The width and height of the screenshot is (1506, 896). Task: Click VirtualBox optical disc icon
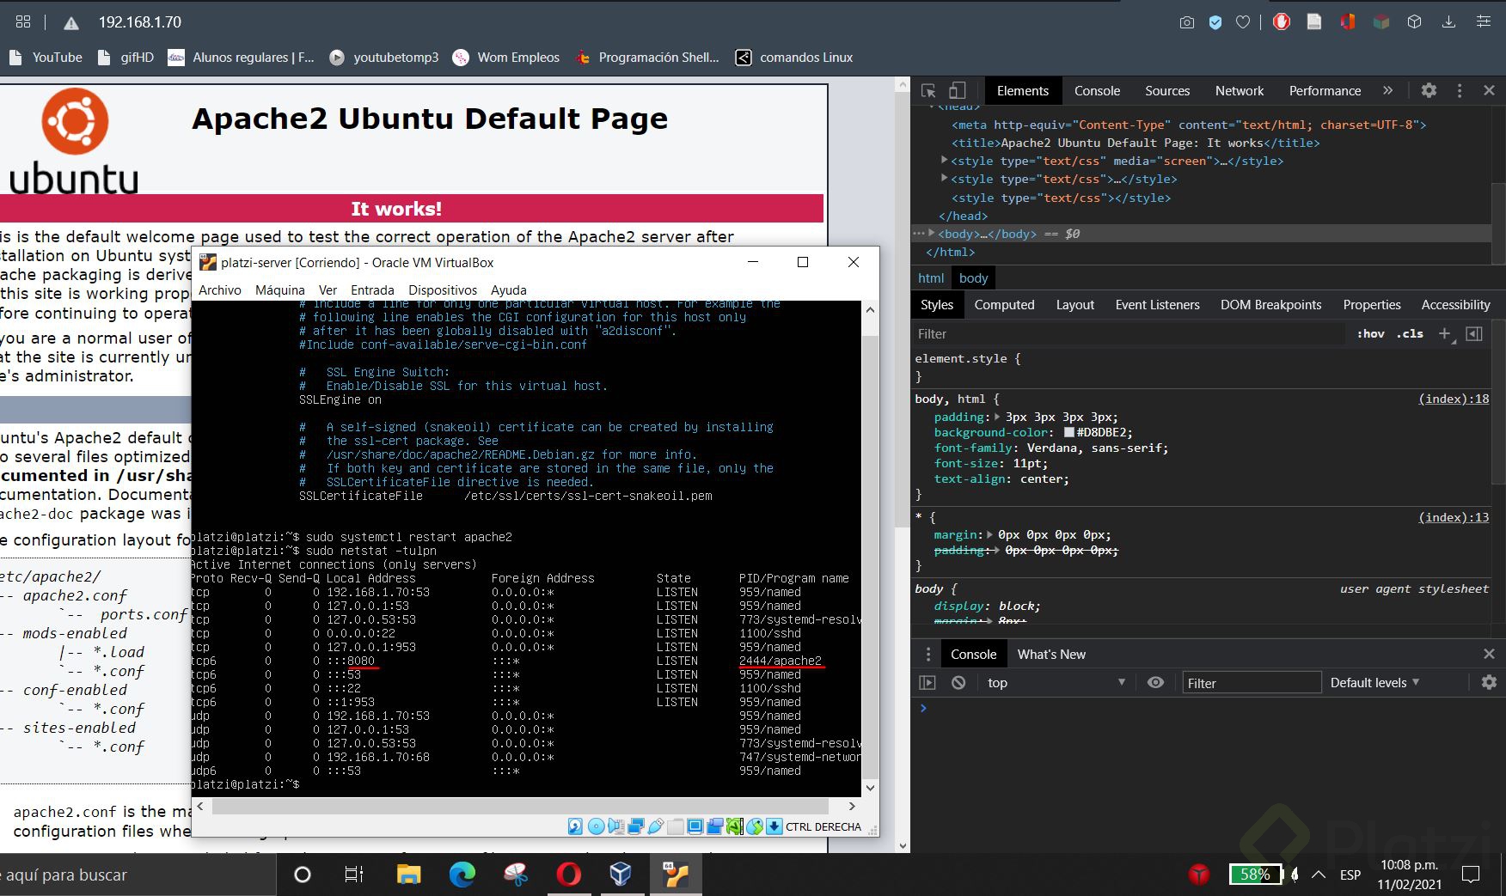tap(596, 826)
